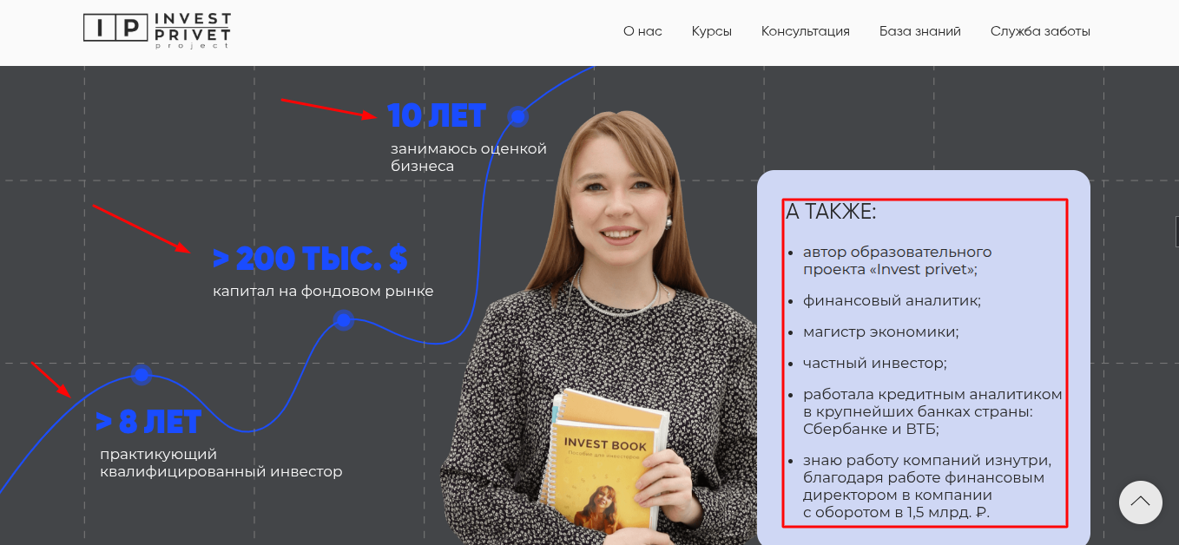Open the База знаний section
The height and width of the screenshot is (545, 1179).
920,31
